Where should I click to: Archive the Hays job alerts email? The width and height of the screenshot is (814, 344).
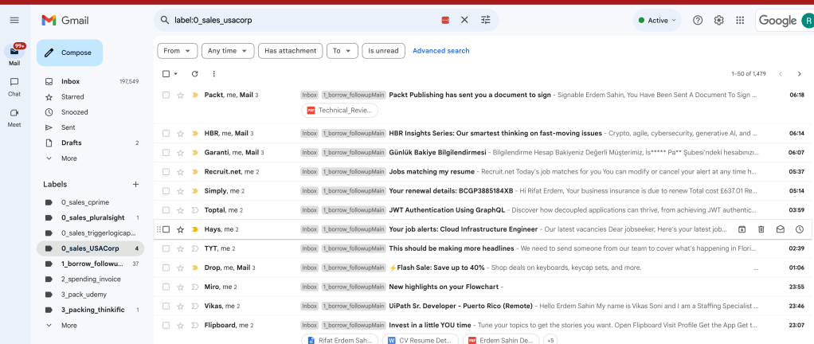pyautogui.click(x=742, y=229)
